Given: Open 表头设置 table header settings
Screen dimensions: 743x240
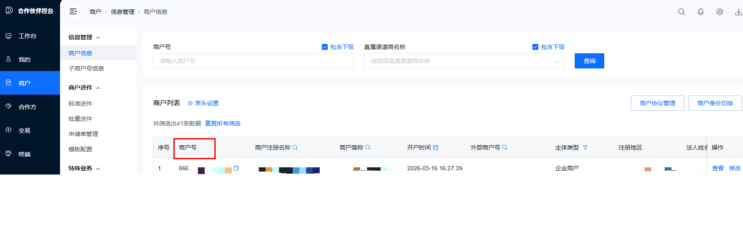Looking at the screenshot, I should (x=203, y=103).
